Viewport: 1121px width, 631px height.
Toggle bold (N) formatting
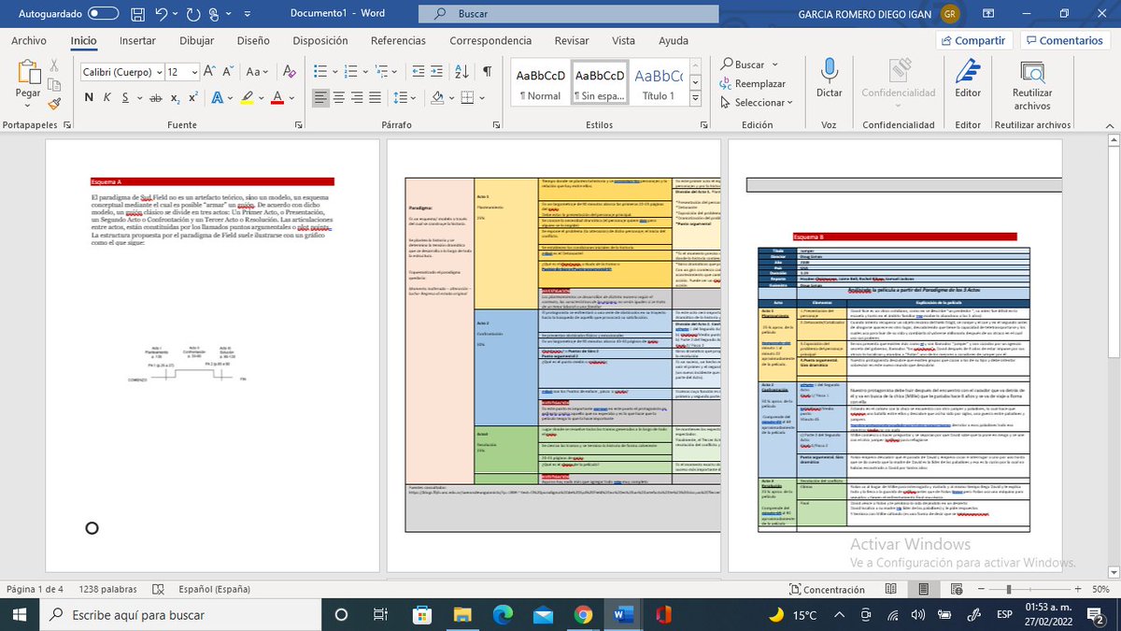tap(90, 98)
